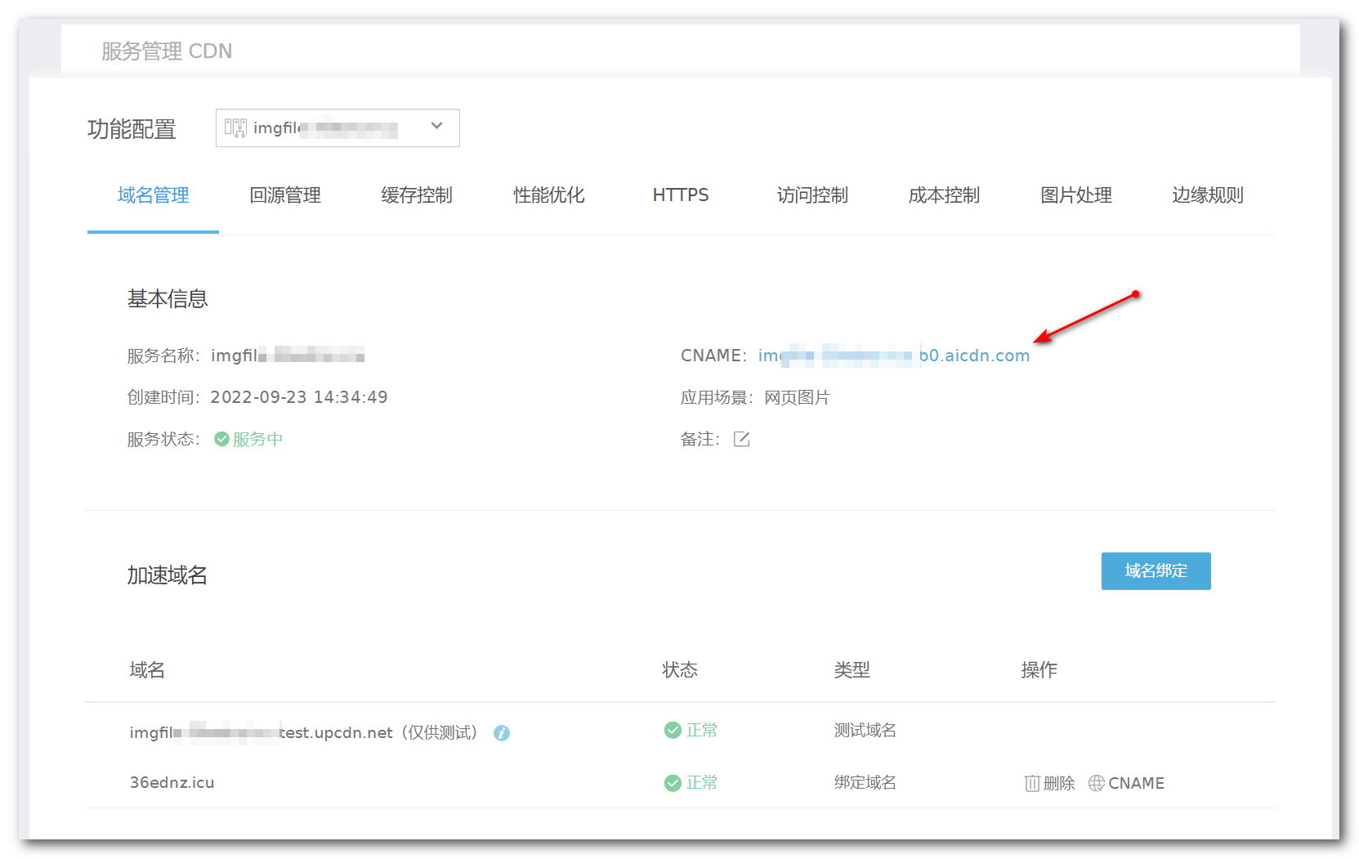Click the trash delete icon for 36ednz.icu

pyautogui.click(x=1032, y=784)
